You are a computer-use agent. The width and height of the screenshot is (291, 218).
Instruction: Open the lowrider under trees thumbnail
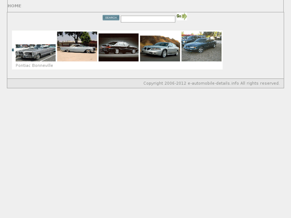tap(77, 46)
